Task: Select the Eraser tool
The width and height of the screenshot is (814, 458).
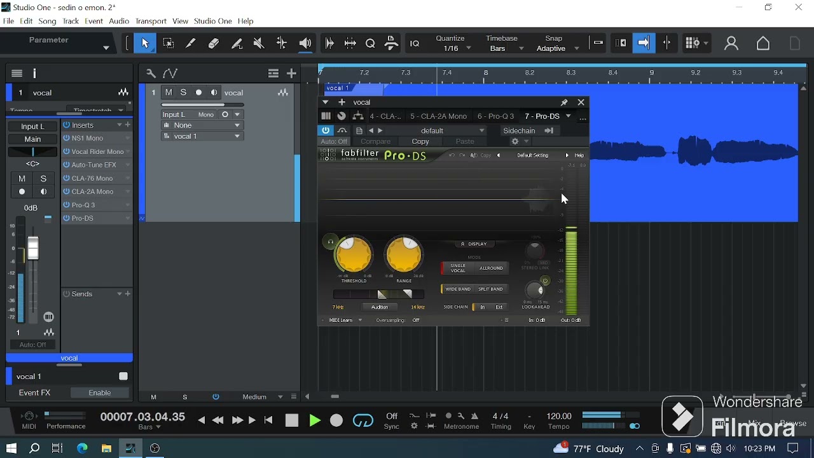Action: [x=214, y=43]
